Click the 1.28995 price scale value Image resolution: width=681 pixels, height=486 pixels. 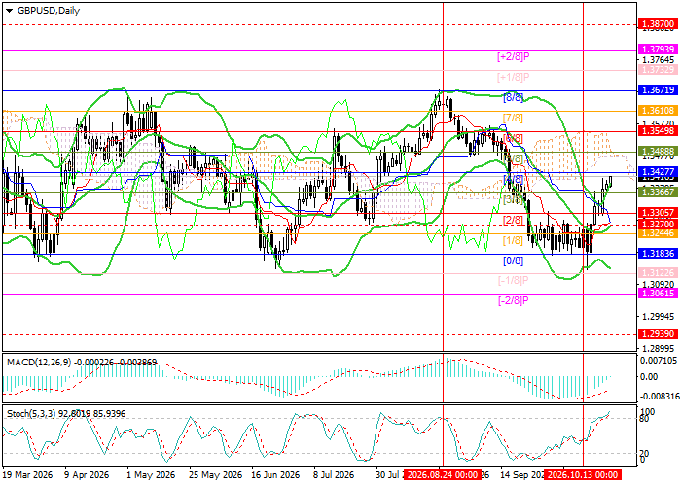(659, 349)
